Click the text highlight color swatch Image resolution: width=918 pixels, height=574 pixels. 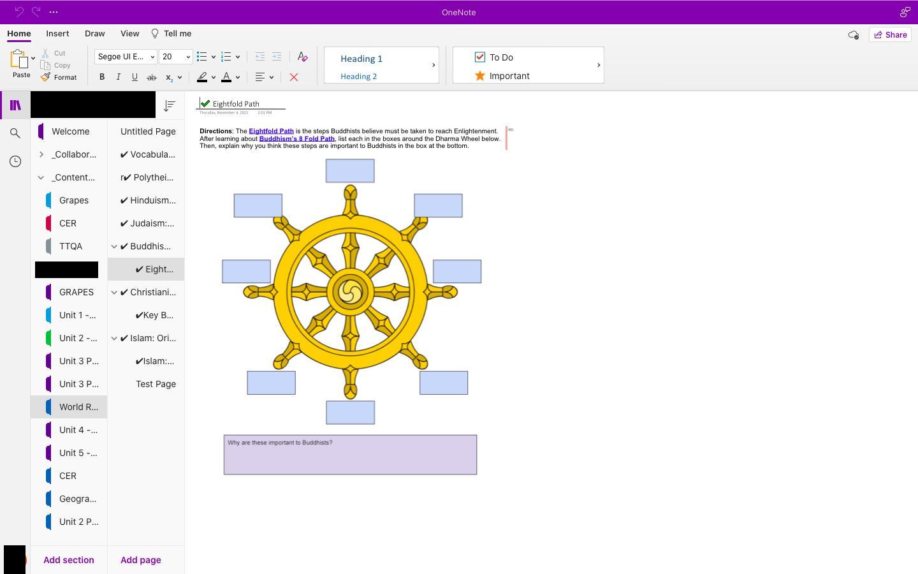(x=202, y=77)
